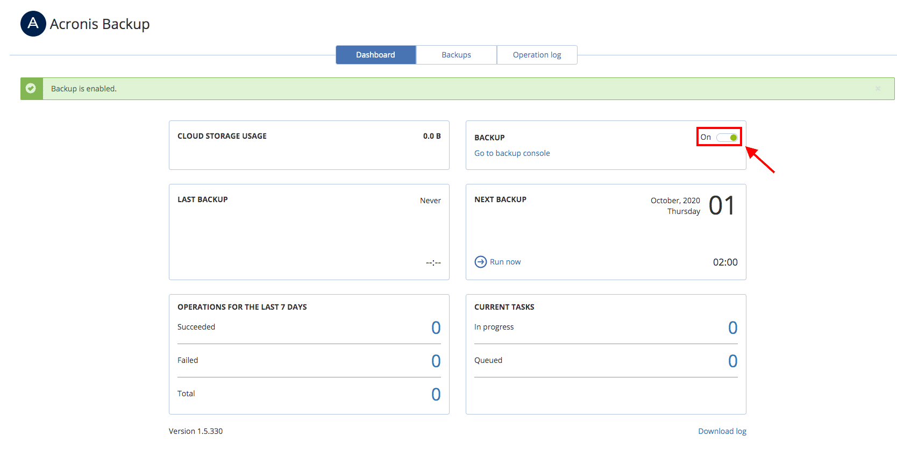897x471 pixels.
Task: Click the 'LAST BACKUP' heading
Action: pos(203,199)
